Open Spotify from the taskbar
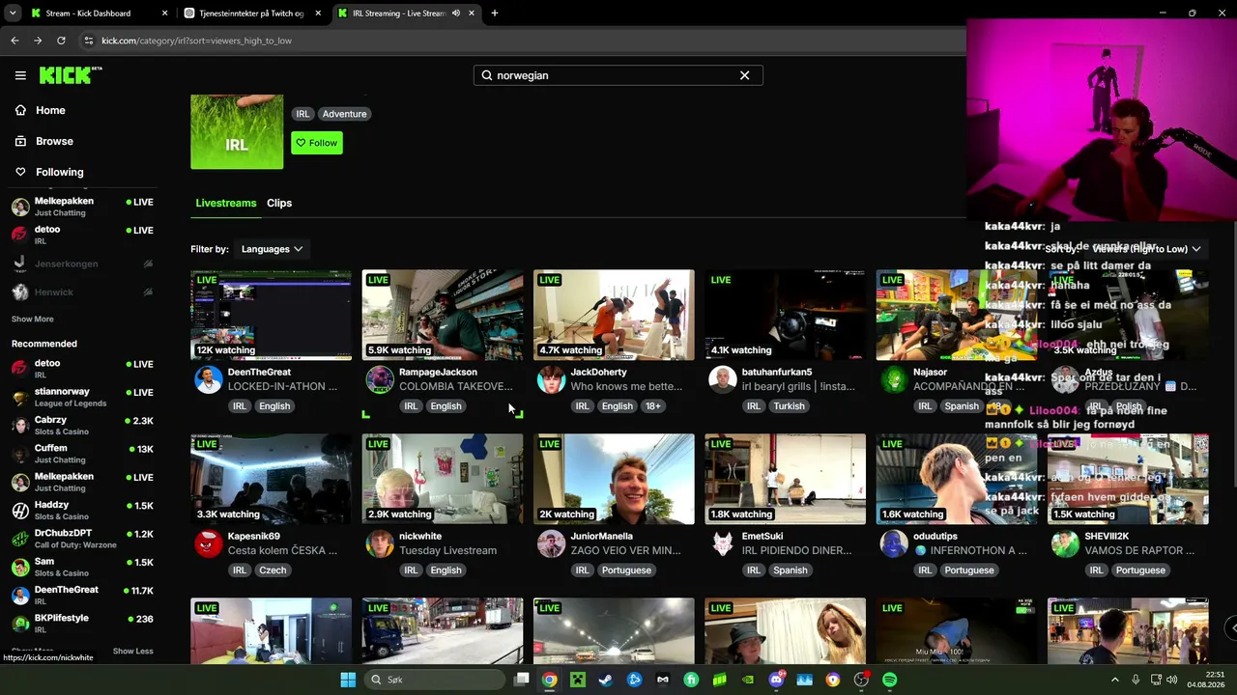This screenshot has width=1237, height=695. click(x=889, y=680)
